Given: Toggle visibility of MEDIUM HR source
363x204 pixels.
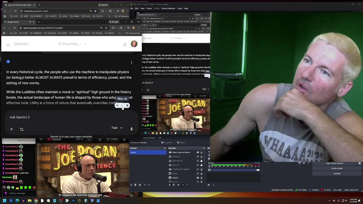Looking at the screenshot, I should [198, 161].
